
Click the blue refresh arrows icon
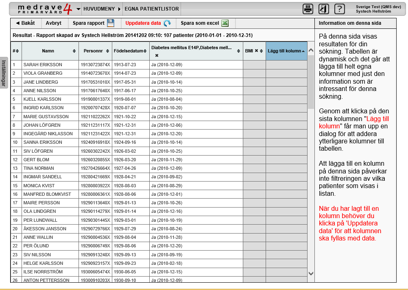pyautogui.click(x=167, y=23)
